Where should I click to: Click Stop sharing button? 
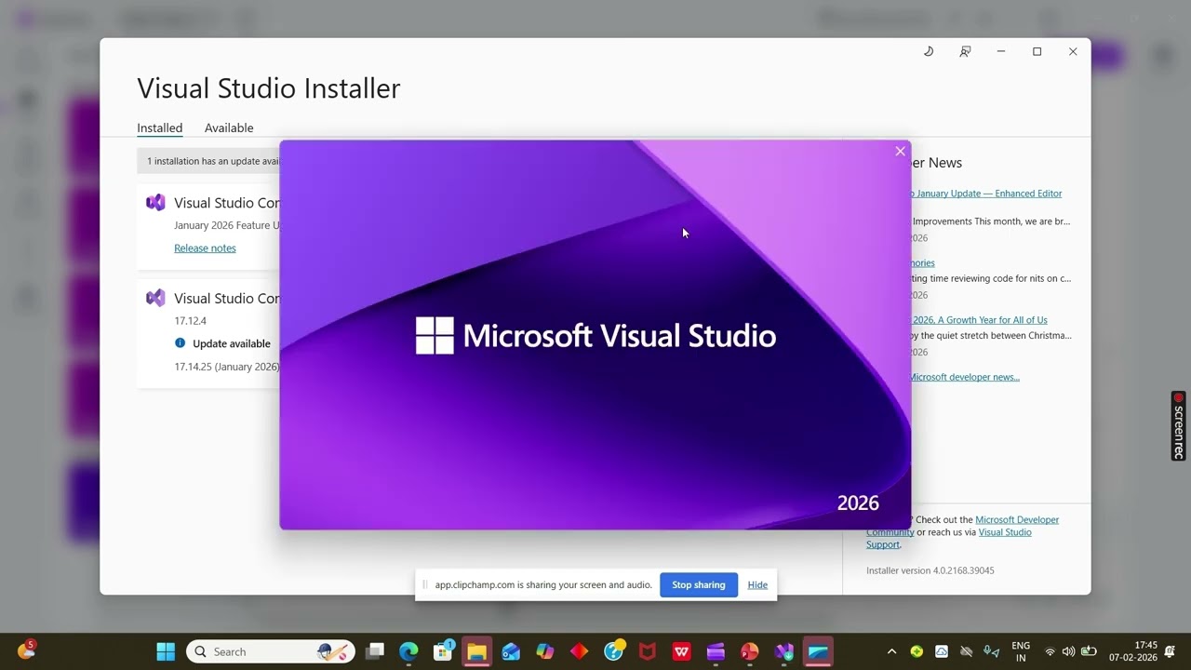699,585
